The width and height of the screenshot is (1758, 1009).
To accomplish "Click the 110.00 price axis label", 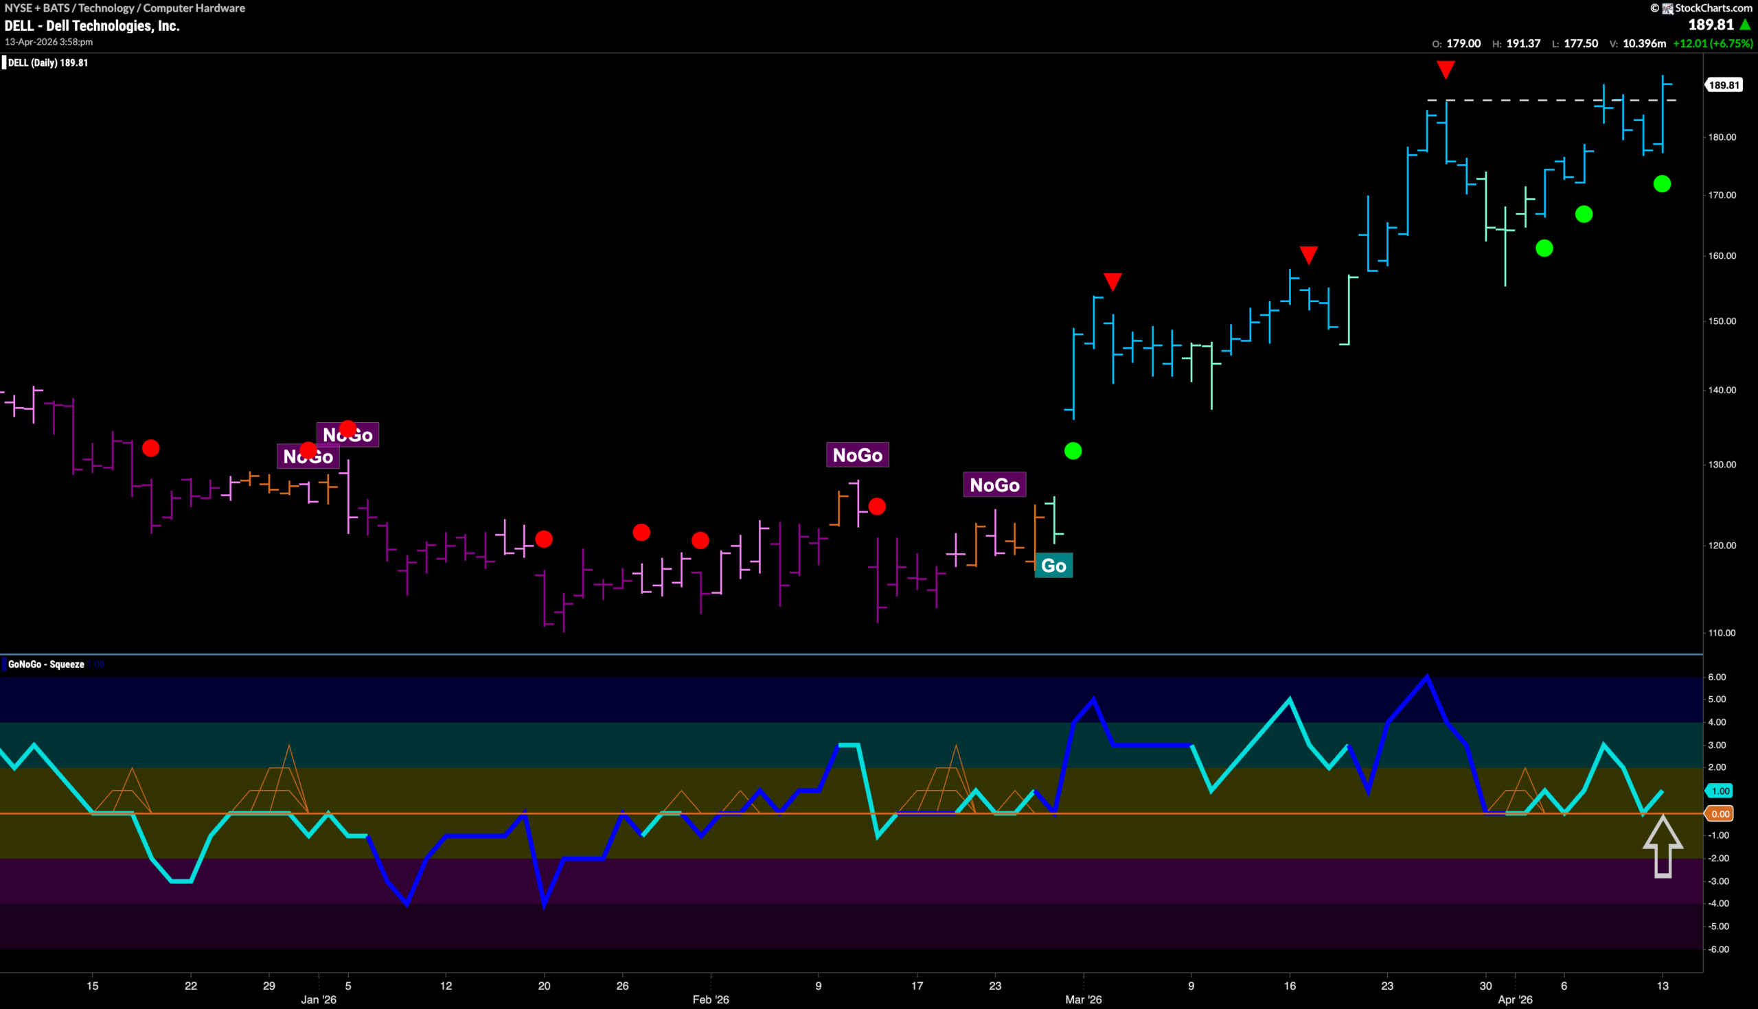I will [x=1722, y=634].
